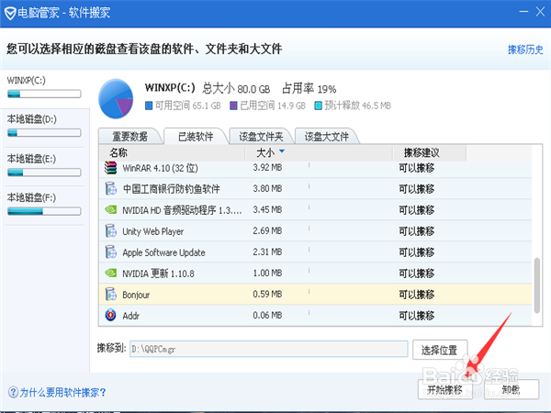Click the 选择位置 button

pos(440,350)
